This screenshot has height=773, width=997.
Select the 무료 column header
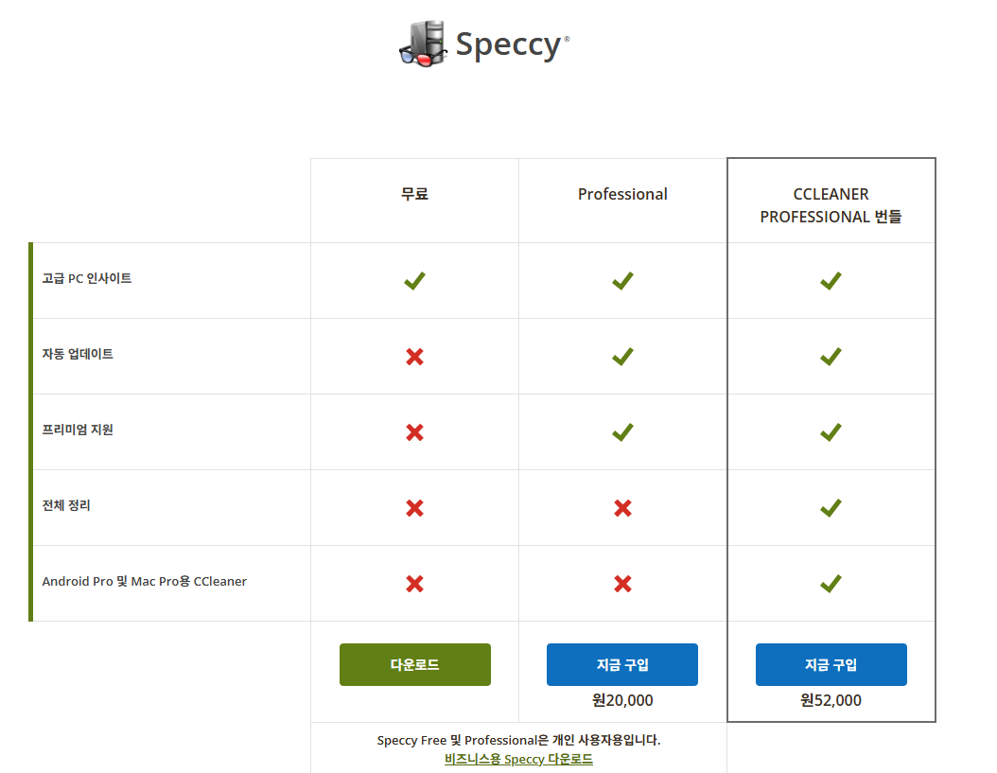coord(414,194)
